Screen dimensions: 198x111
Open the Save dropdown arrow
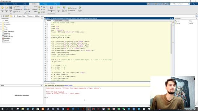11,12
